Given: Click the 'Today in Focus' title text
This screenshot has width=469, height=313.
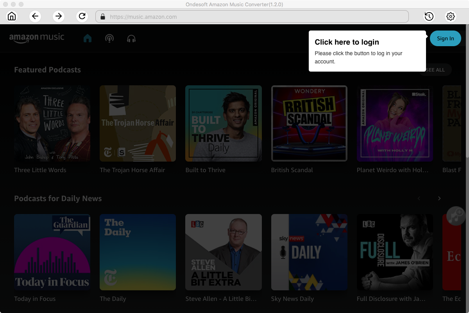Looking at the screenshot, I should (x=35, y=299).
